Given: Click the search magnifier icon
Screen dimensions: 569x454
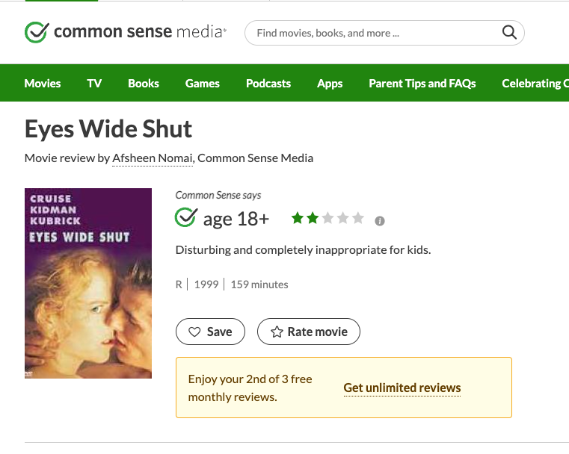Looking at the screenshot, I should pyautogui.click(x=509, y=33).
